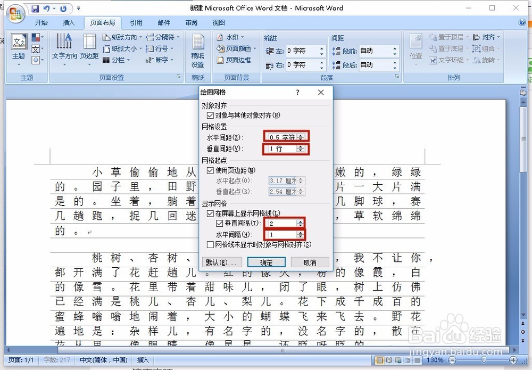This screenshot has height=370, width=532.
Task: Click 默认 default button
Action: tap(222, 262)
